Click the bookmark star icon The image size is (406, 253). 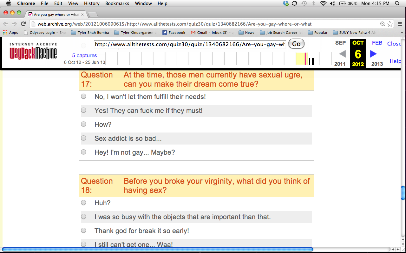point(390,24)
